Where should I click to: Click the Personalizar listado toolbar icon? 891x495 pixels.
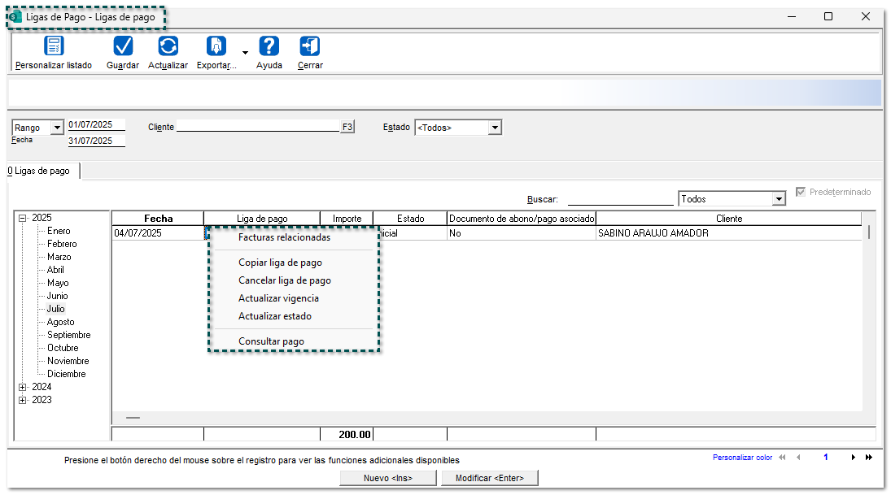[54, 46]
